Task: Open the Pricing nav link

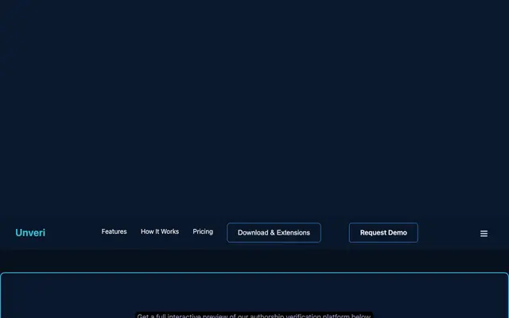Action: (203, 231)
